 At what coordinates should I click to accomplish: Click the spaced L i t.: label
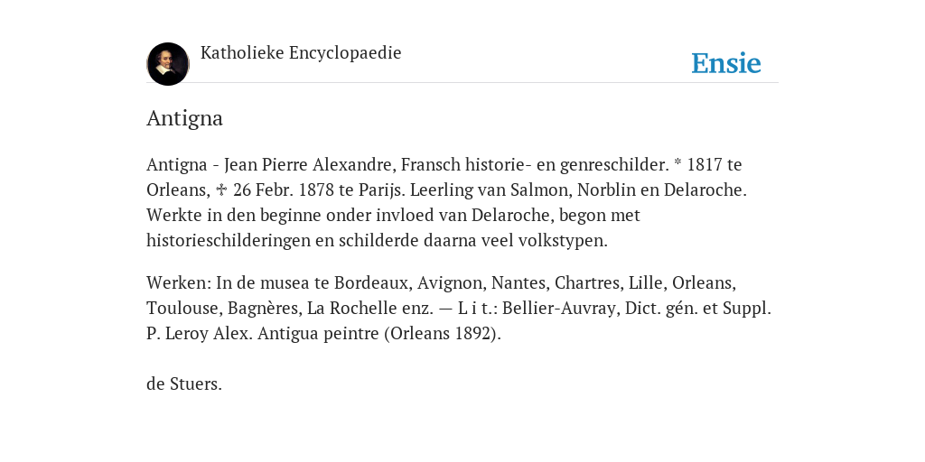coord(477,309)
